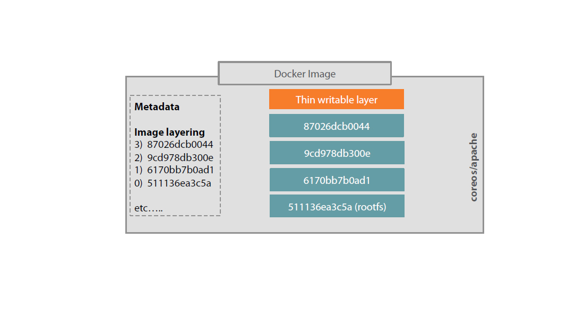Click the (rootfs) text in bottom layer
567x318 pixels.
coord(370,207)
